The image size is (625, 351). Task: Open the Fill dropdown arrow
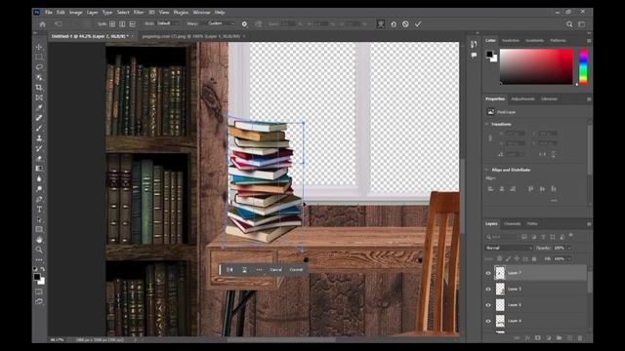568,258
